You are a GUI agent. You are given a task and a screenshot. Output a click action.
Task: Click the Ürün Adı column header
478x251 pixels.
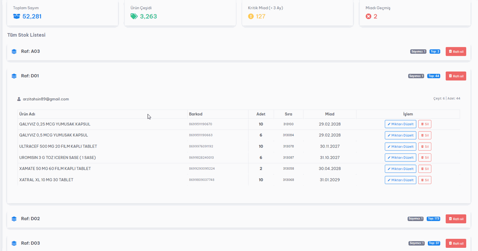[x=102, y=114]
